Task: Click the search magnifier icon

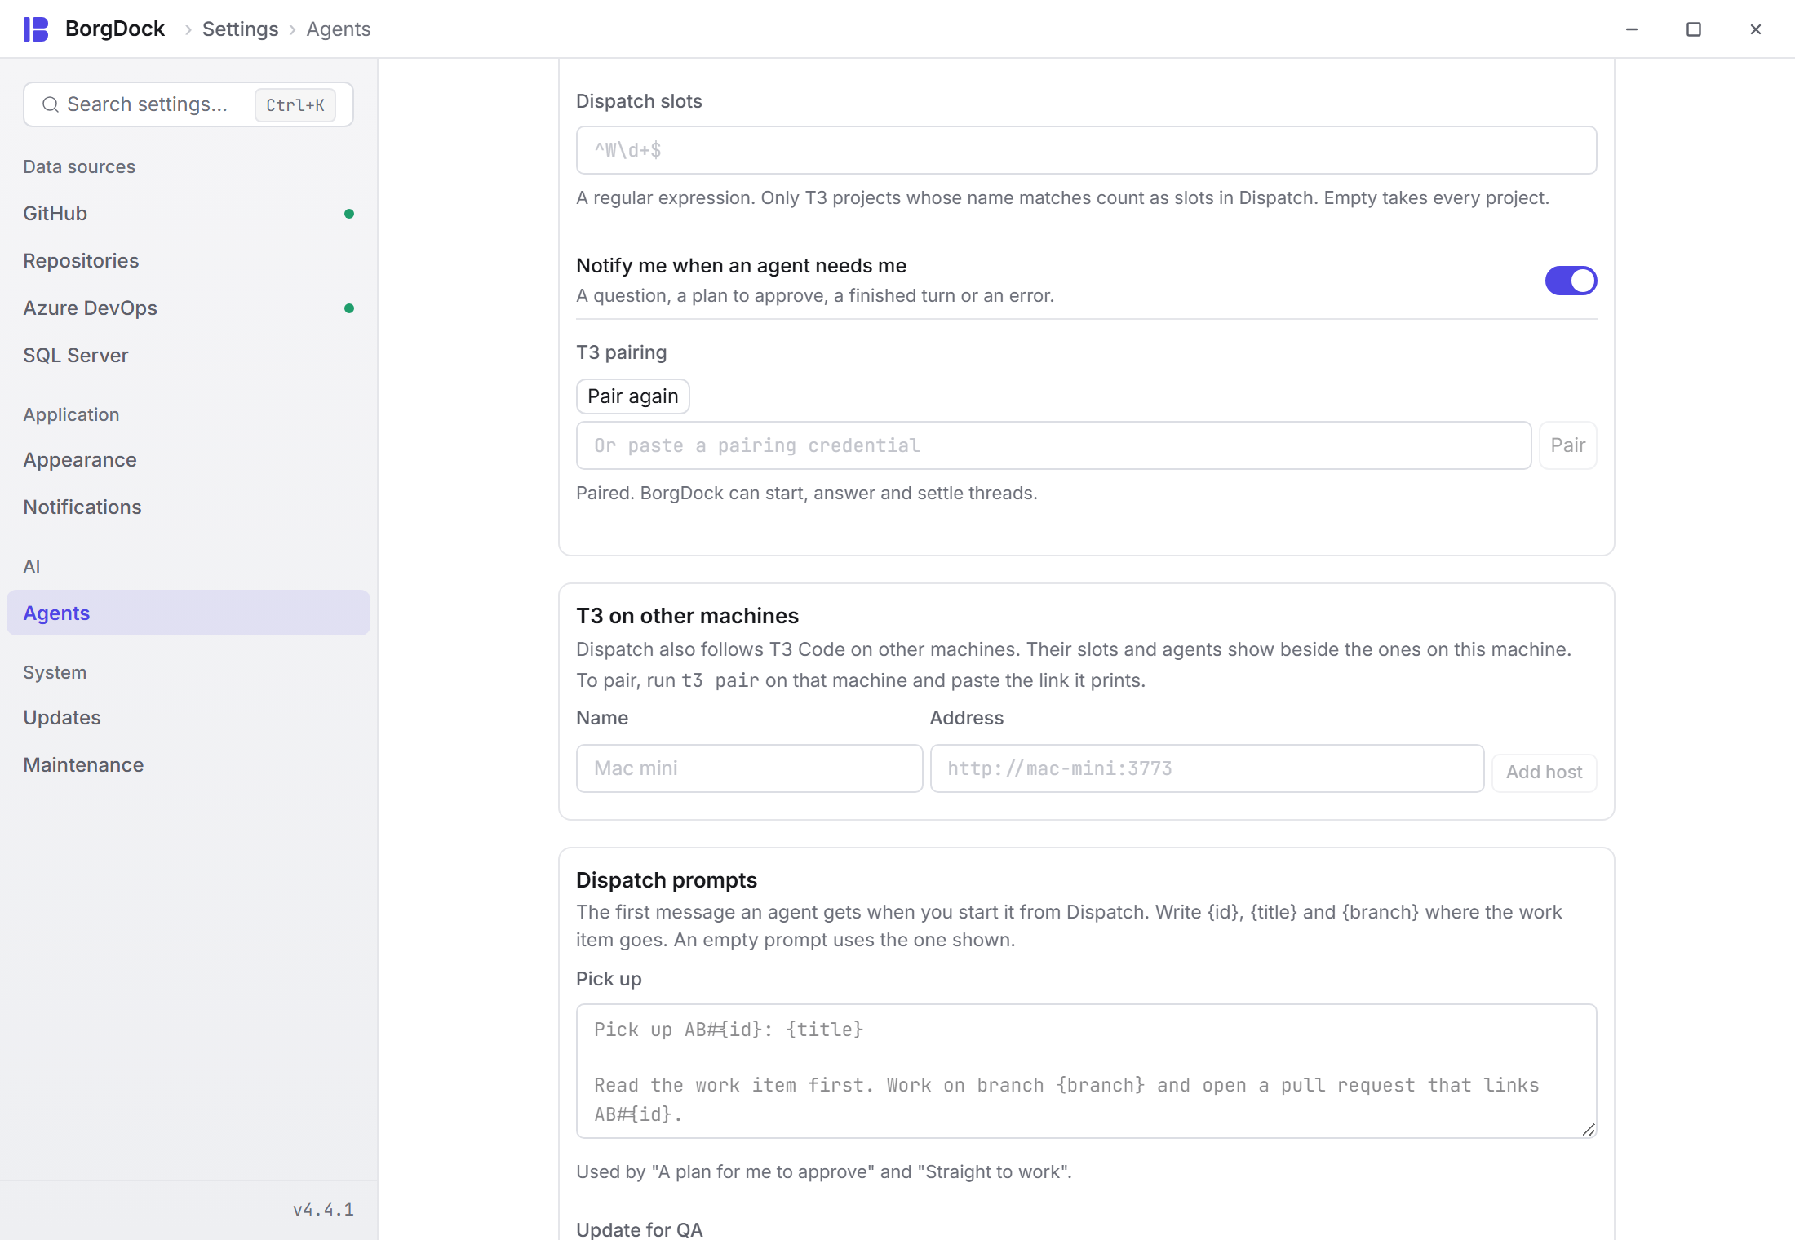Action: click(51, 104)
